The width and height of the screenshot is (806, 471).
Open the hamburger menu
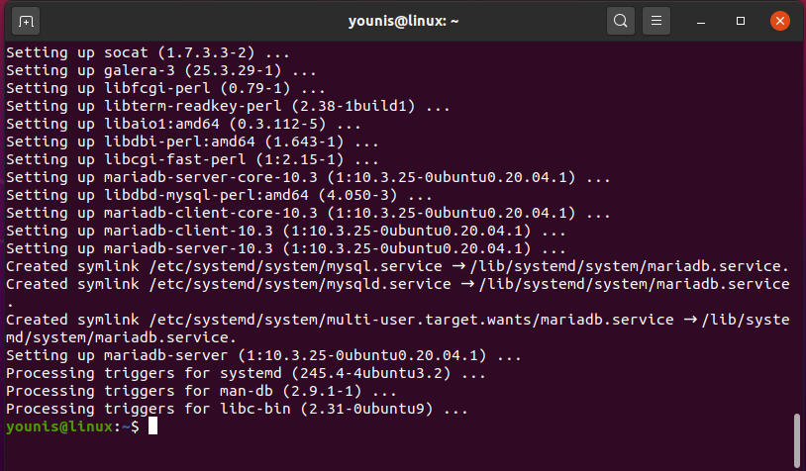[x=655, y=21]
